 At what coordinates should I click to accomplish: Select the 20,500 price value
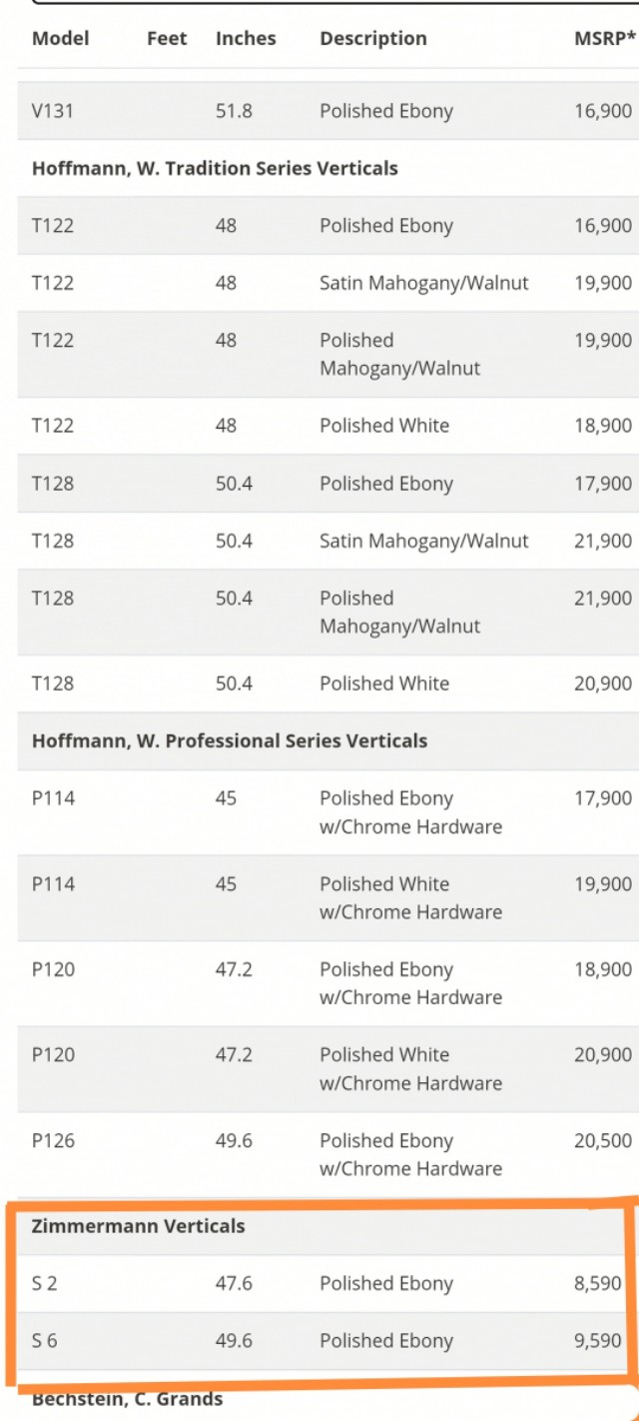[x=603, y=1140]
